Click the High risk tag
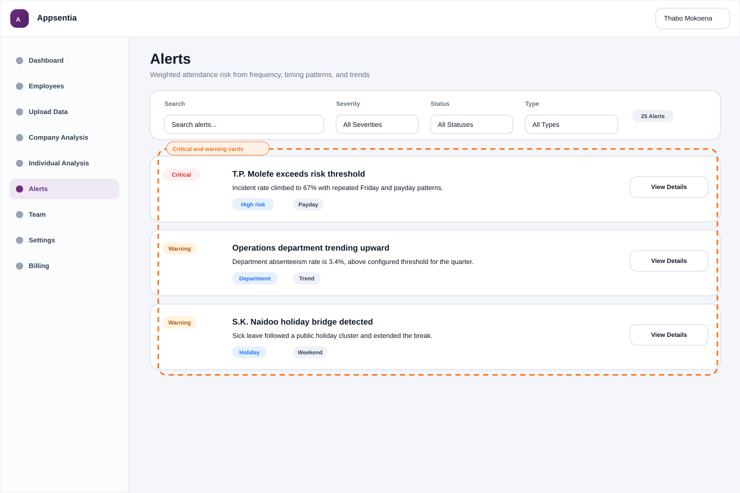This screenshot has height=493, width=740. tap(253, 204)
